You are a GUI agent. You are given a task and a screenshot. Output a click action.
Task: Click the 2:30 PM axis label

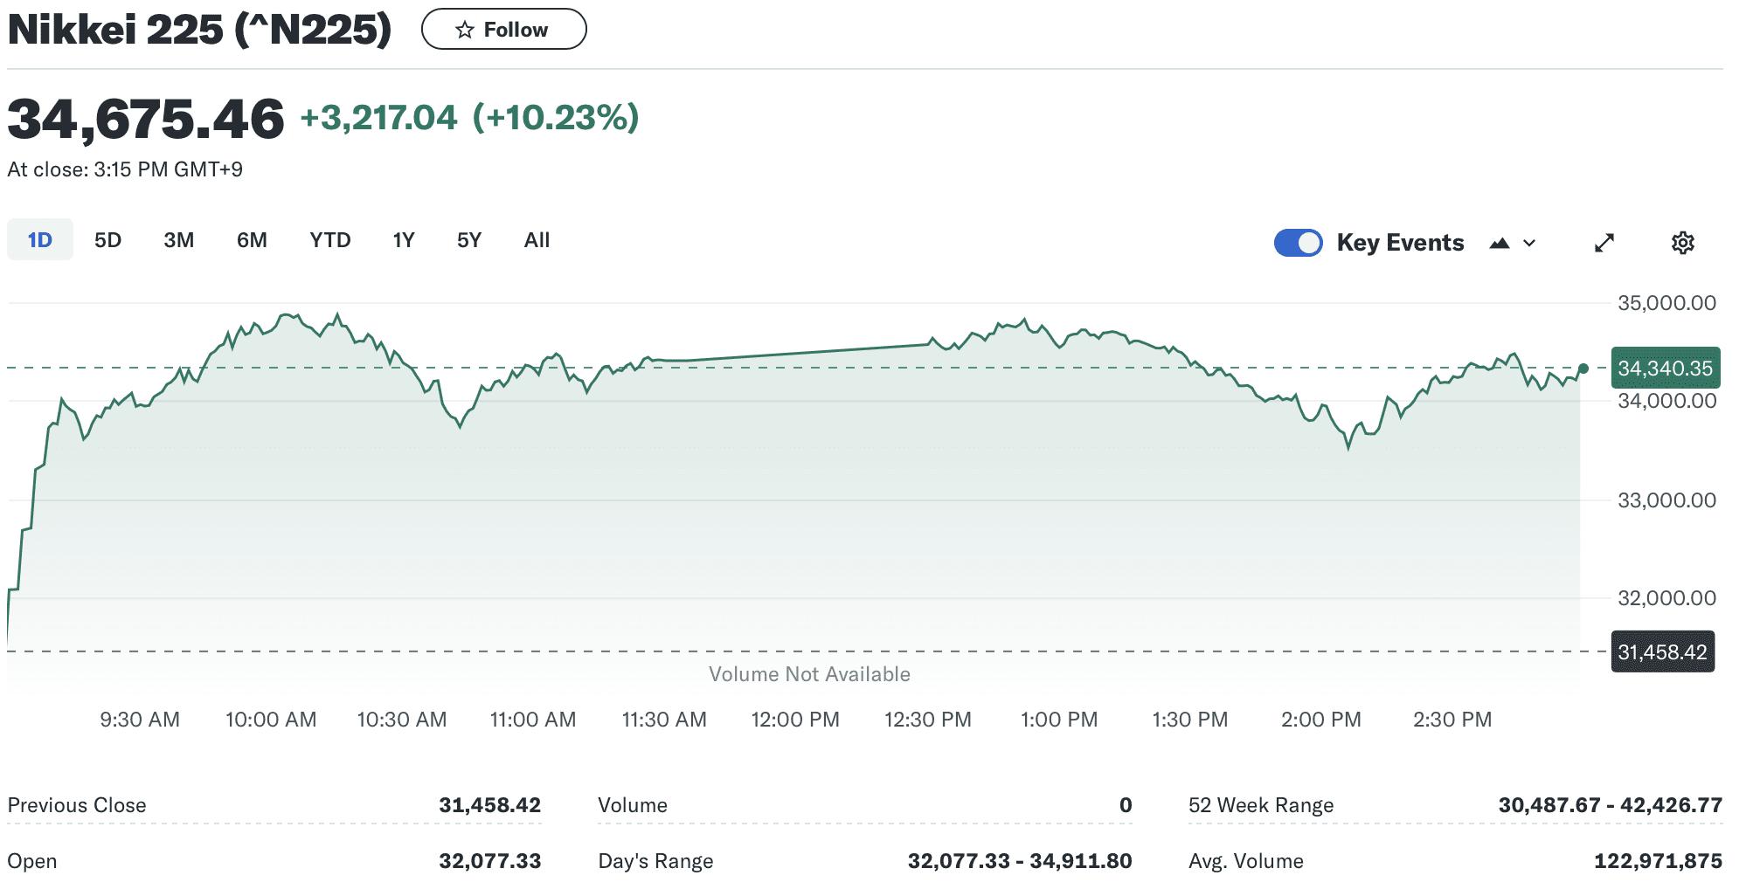pos(1452,720)
